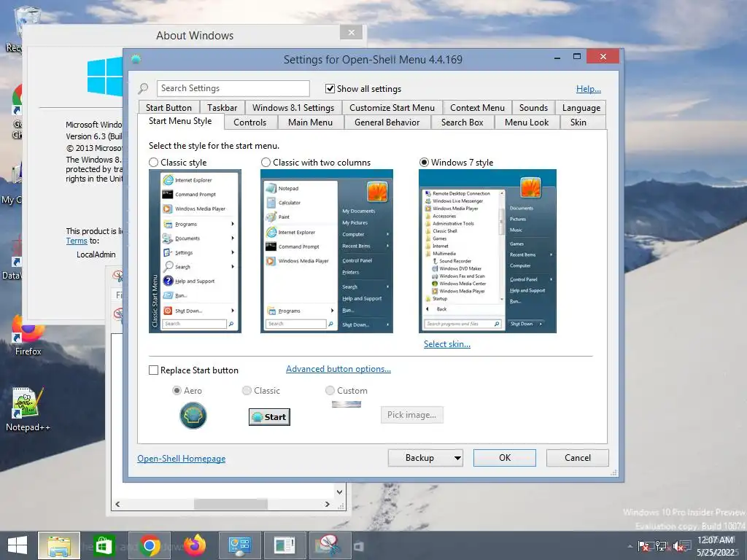Open the Customize Start Menu tab
747x560 pixels.
pos(392,108)
